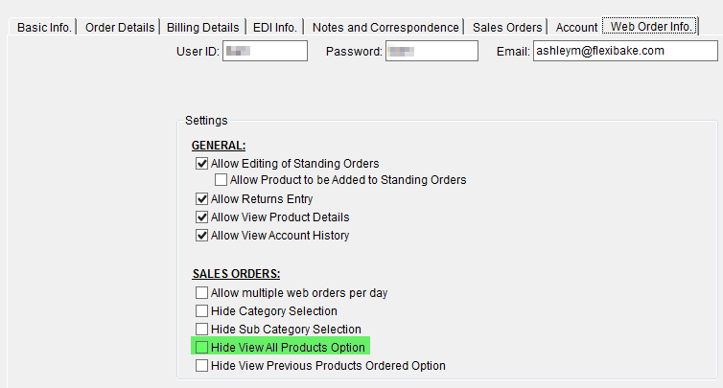Open the Order Details tab

(x=119, y=27)
